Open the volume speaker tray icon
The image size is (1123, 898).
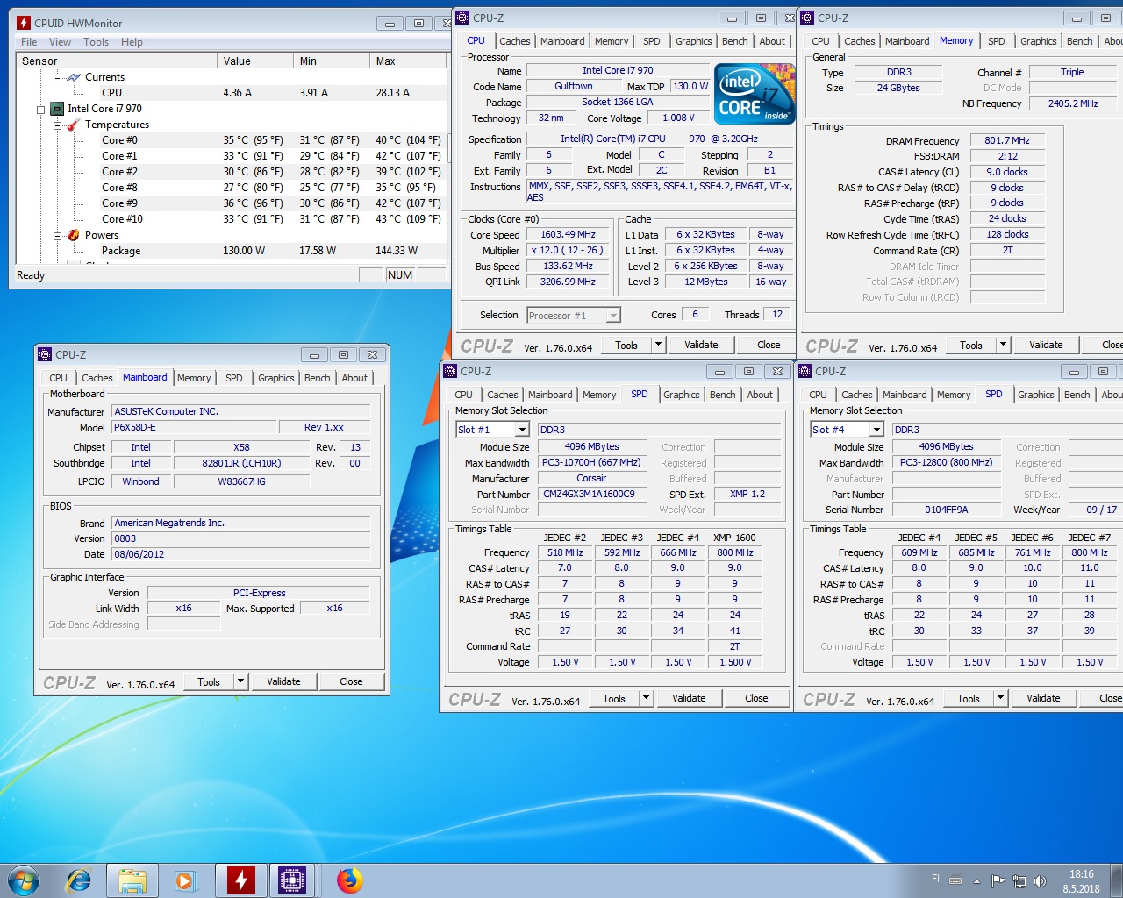point(1041,880)
